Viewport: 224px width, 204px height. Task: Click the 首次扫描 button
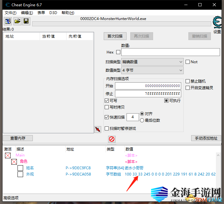[x=115, y=36]
